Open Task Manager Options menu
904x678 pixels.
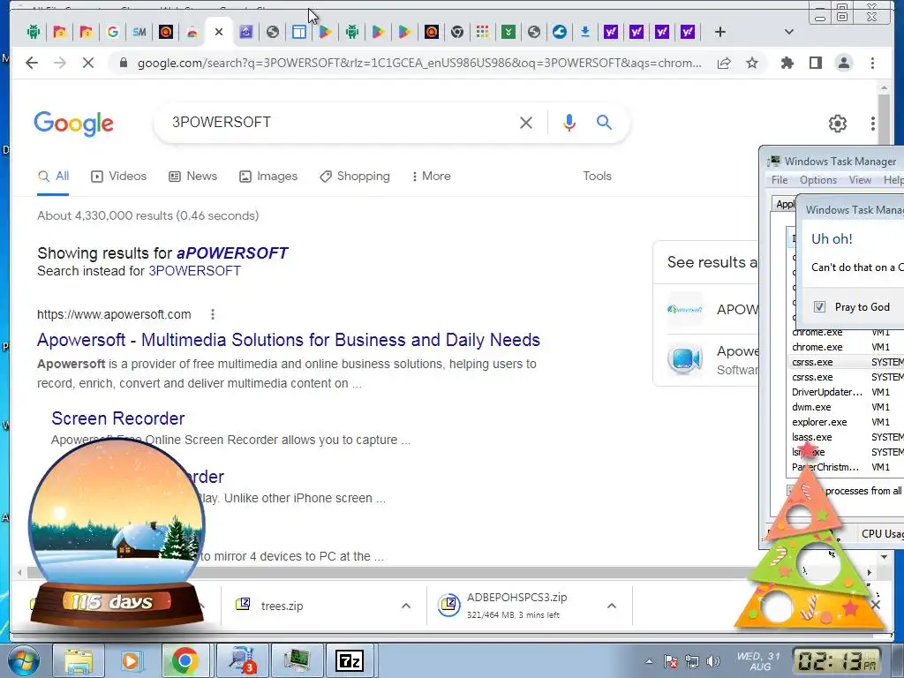[818, 180]
